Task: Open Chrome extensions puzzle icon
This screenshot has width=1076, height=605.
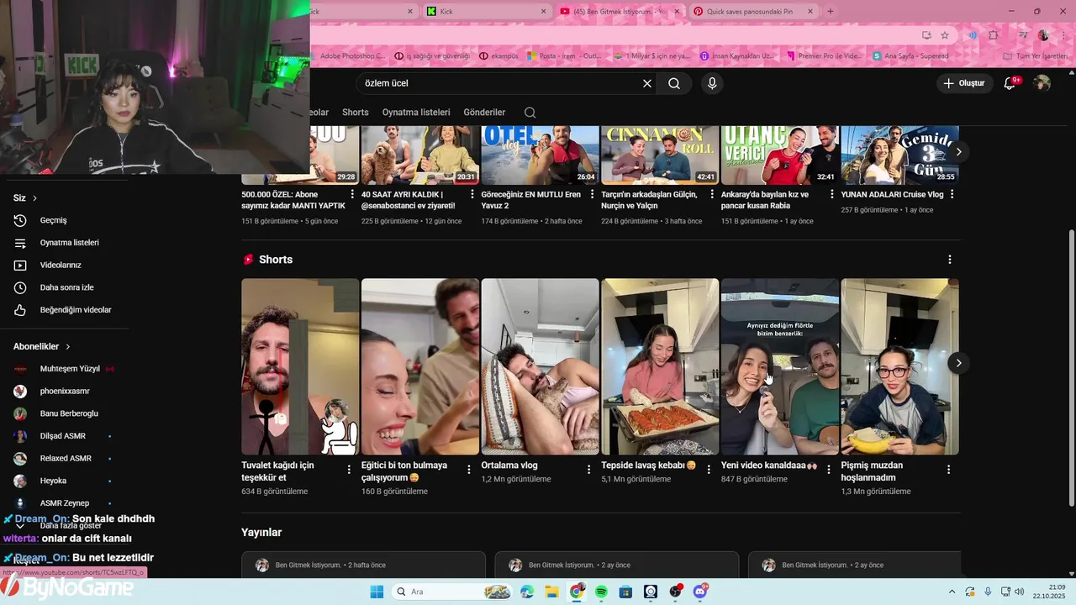Action: tap(994, 35)
